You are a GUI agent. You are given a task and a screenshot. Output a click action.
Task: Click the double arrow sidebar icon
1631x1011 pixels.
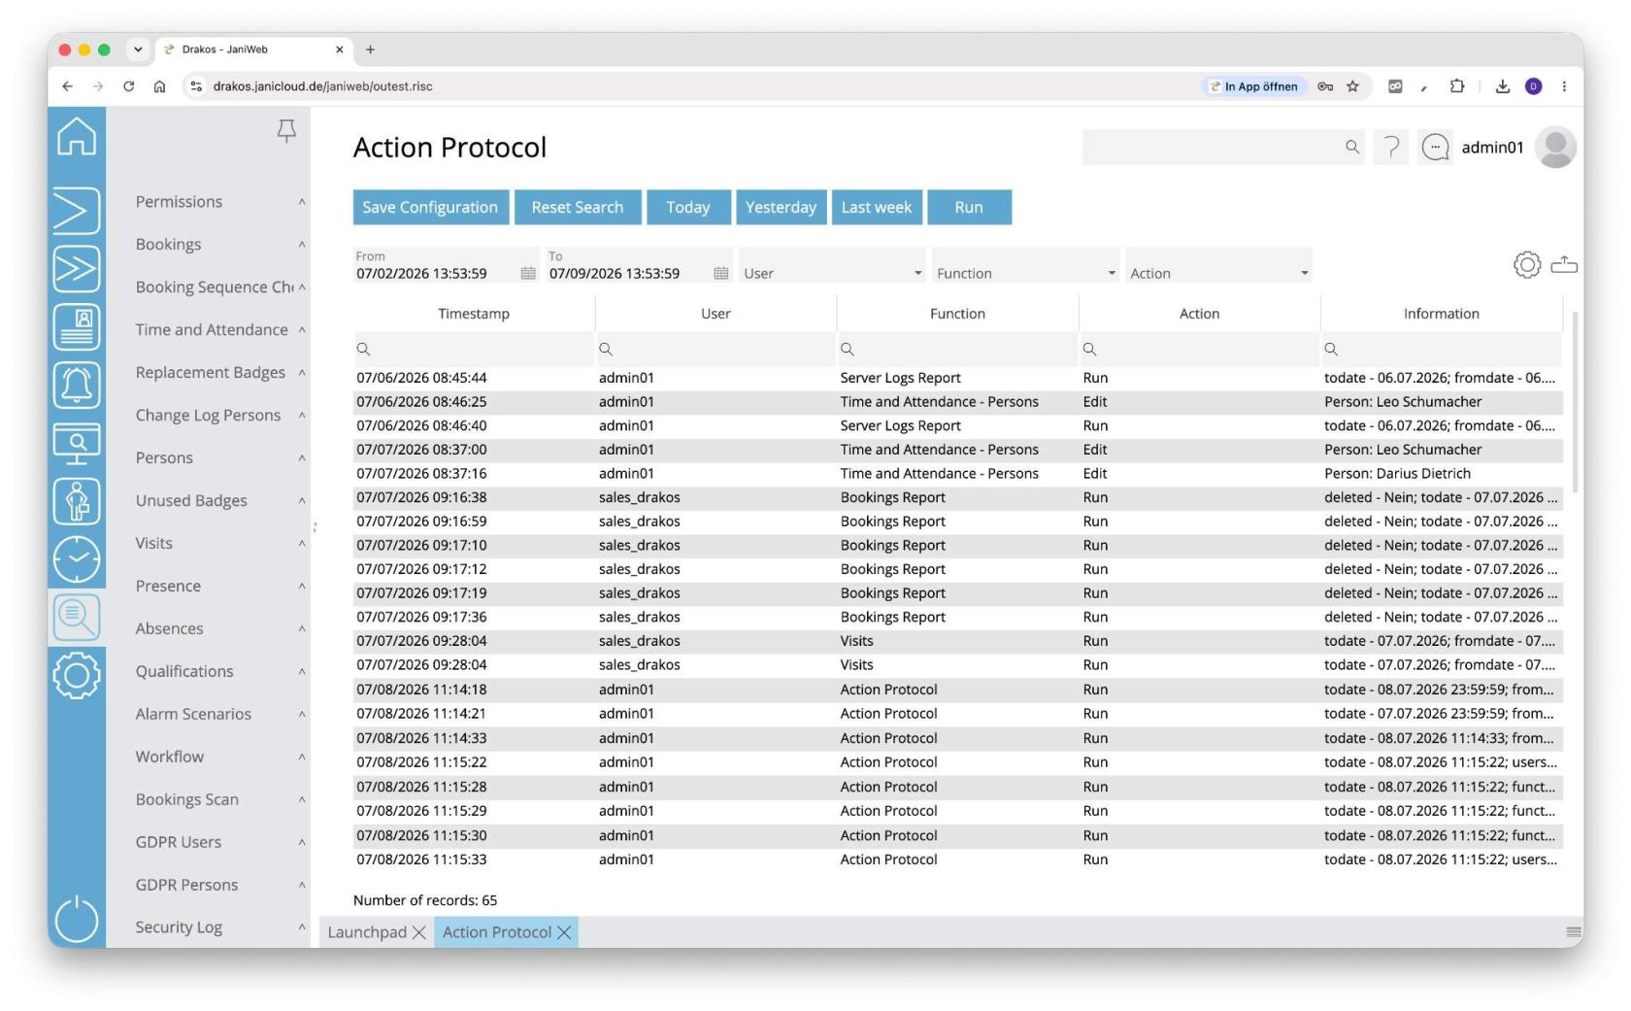point(77,269)
